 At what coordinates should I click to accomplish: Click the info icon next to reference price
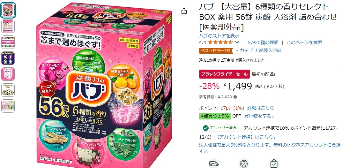235,97
